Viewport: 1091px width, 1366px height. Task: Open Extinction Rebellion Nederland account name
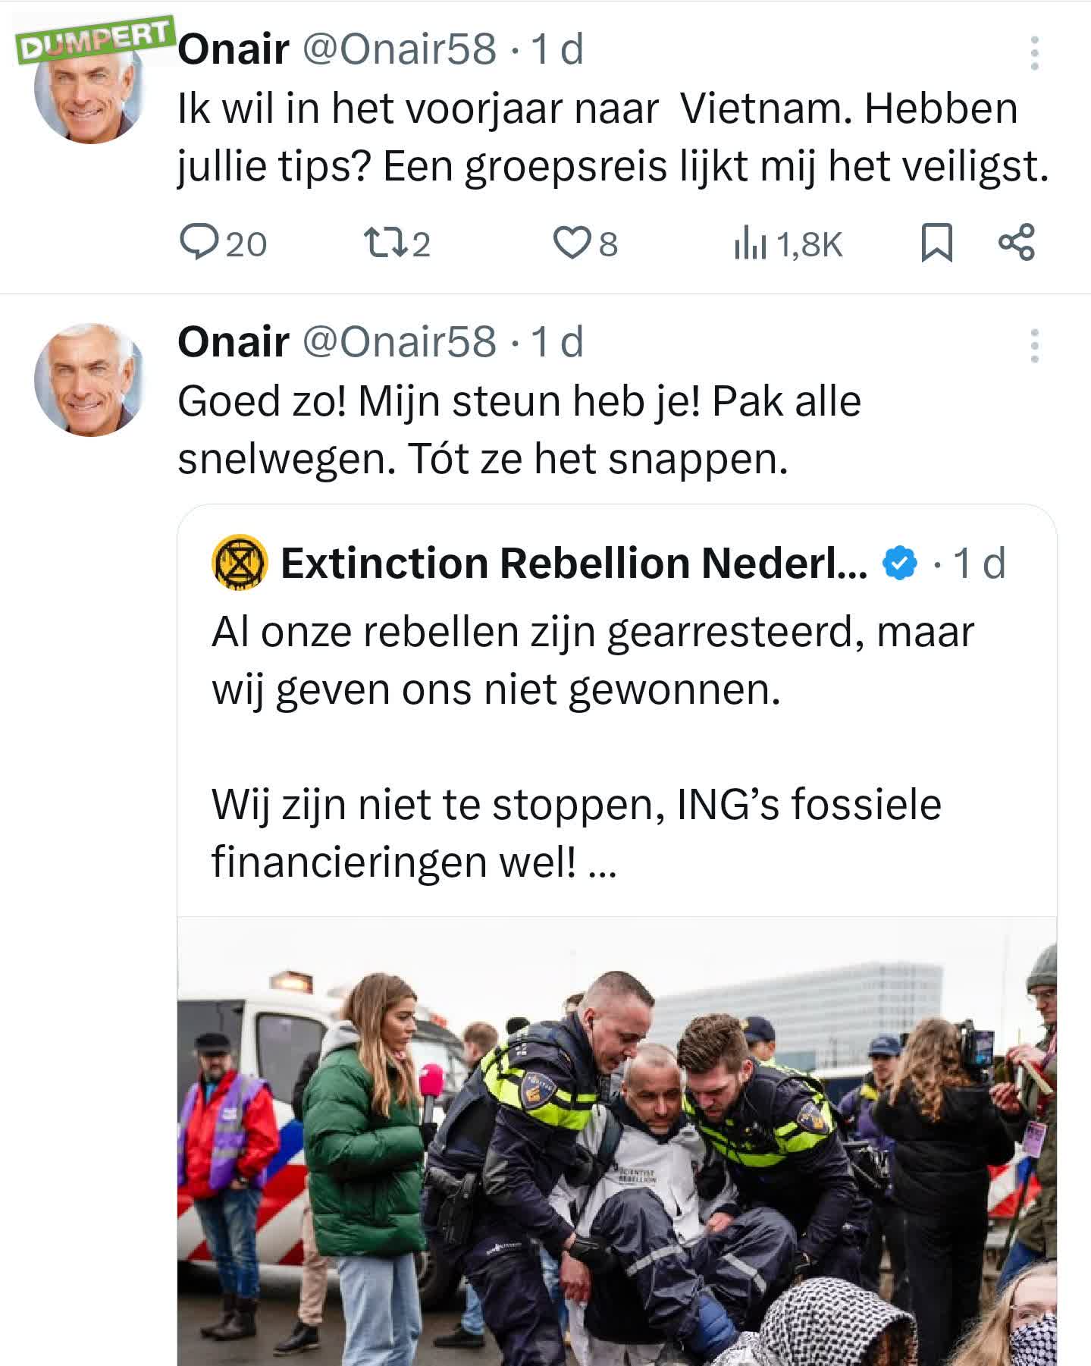[x=574, y=563]
